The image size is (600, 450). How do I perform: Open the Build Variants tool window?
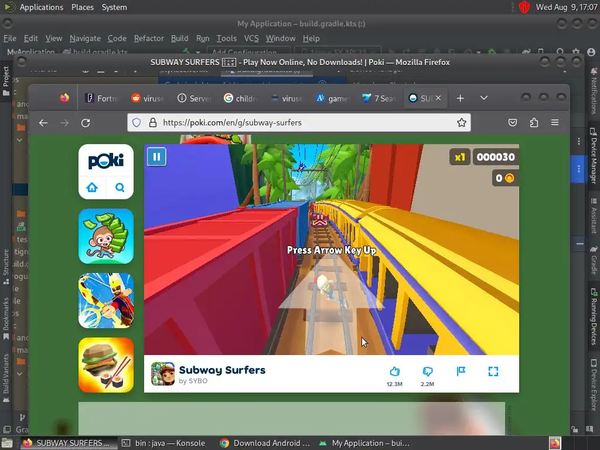6,378
